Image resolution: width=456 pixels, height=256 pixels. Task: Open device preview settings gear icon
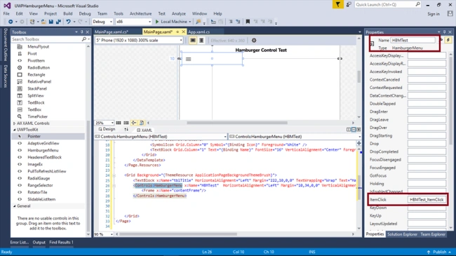pyautogui.click(x=254, y=41)
